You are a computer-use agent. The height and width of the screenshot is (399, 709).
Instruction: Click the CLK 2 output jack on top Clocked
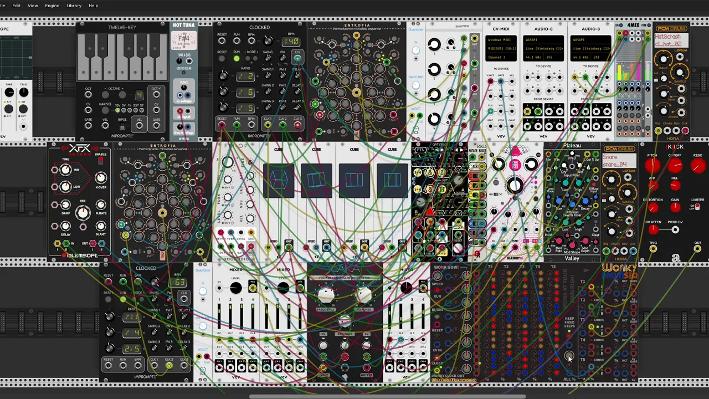tap(282, 125)
